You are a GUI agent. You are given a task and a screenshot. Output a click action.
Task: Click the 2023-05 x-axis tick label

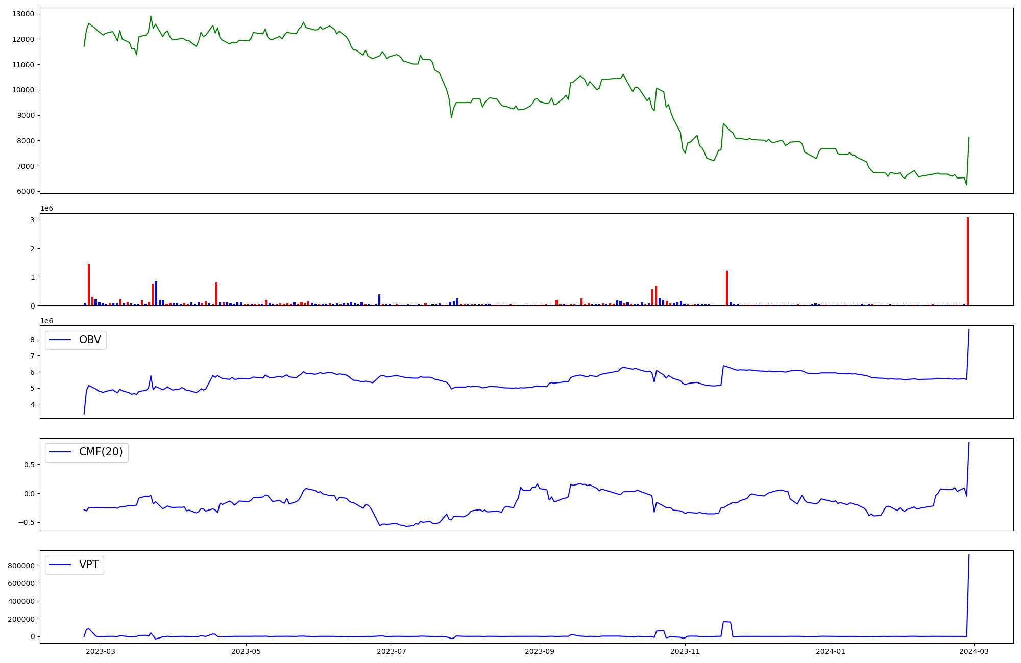pyautogui.click(x=247, y=651)
